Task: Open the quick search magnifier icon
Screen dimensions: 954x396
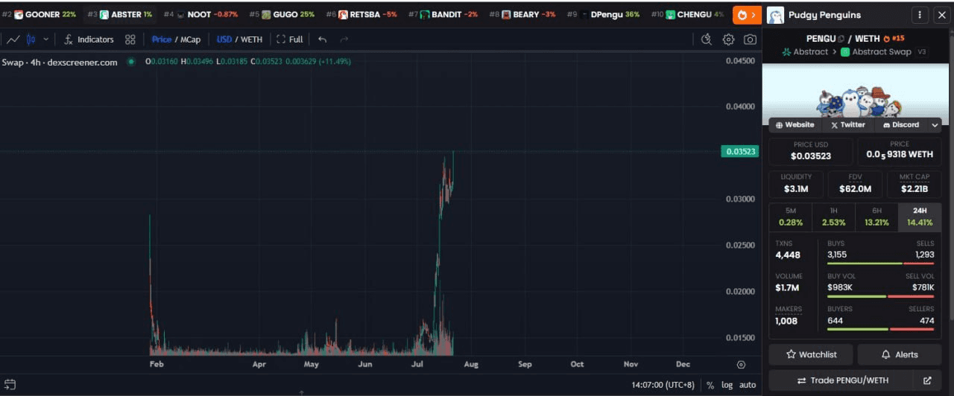Action: click(707, 39)
